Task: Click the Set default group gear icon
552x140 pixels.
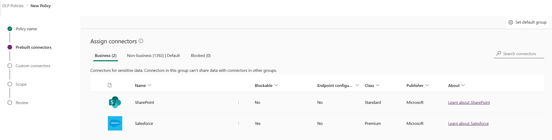Action: coord(511,22)
